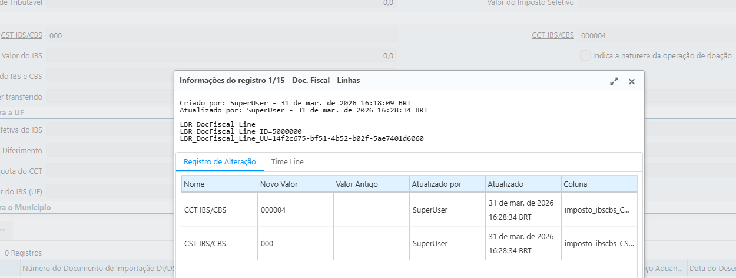This screenshot has width=736, height=278.
Task: Sort by the Atualizado por column
Action: click(447, 184)
